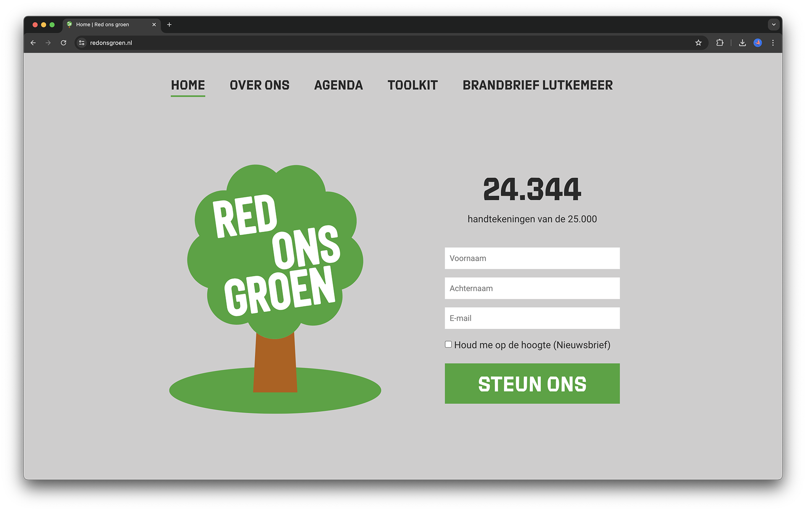This screenshot has height=511, width=806.
Task: Select the 'Home | Red ons groen' tab
Action: click(x=111, y=25)
